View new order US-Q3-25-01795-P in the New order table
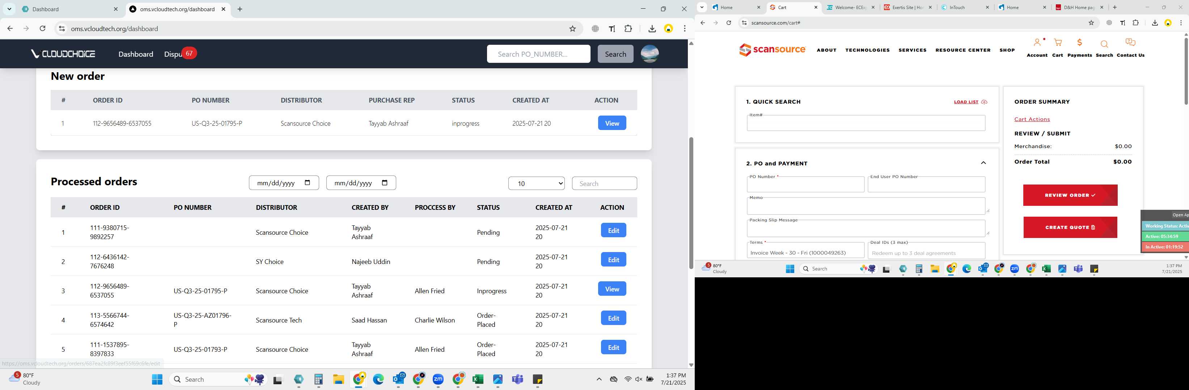 tap(612, 123)
